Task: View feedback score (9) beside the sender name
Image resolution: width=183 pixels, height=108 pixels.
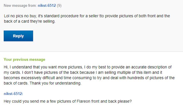Action: pos(59,5)
